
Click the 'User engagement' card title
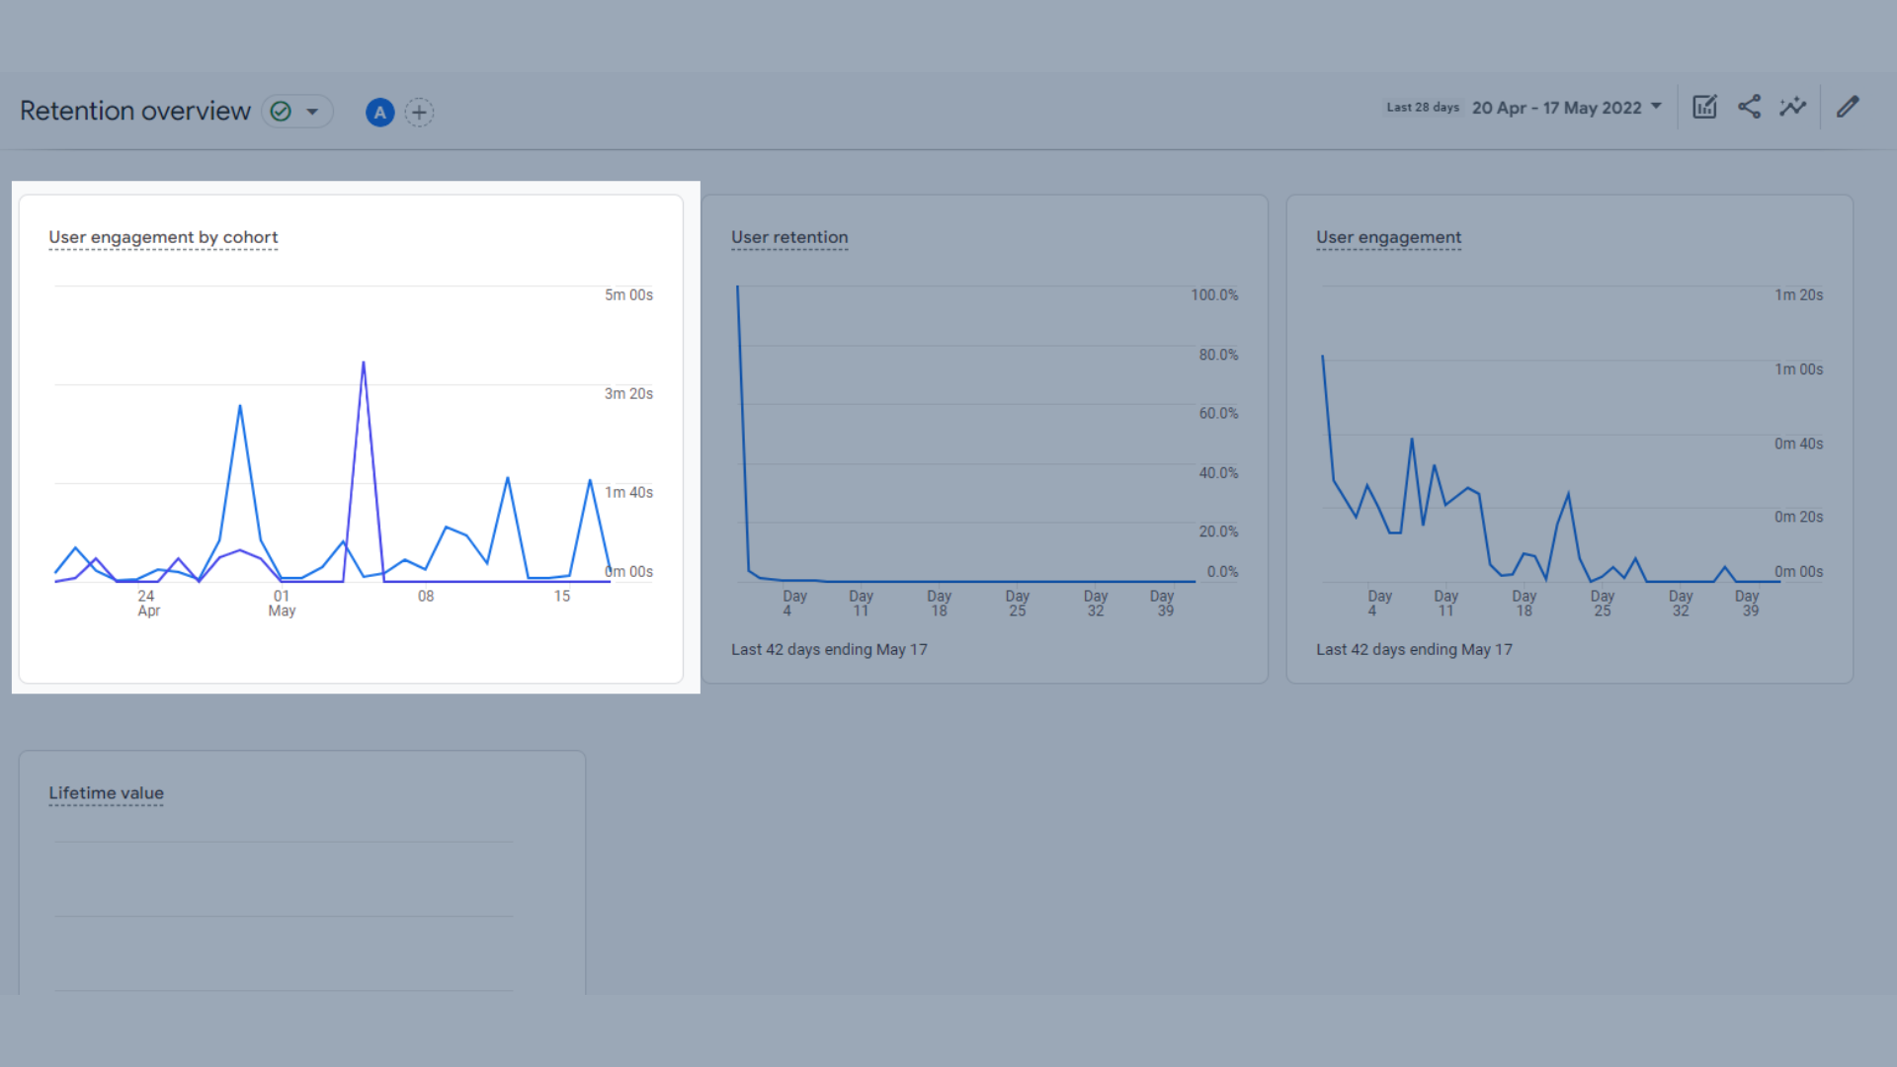1388,237
